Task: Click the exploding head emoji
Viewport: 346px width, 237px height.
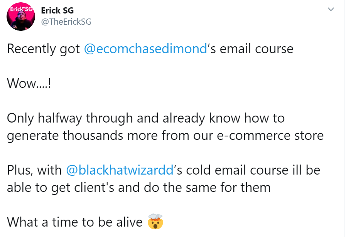Action: pos(155,222)
